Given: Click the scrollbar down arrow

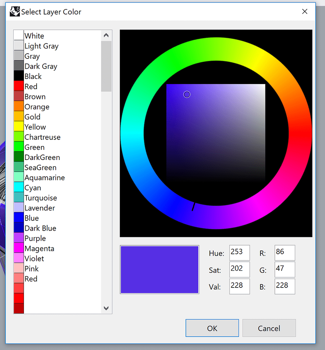Looking at the screenshot, I should (x=106, y=308).
